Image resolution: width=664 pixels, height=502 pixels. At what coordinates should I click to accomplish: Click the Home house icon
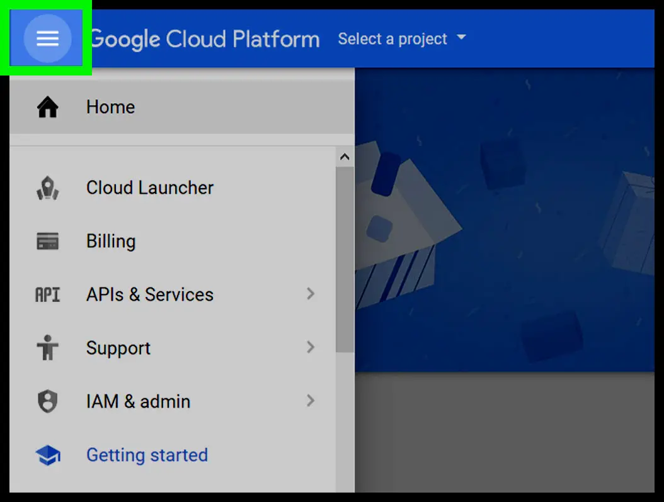pos(47,107)
